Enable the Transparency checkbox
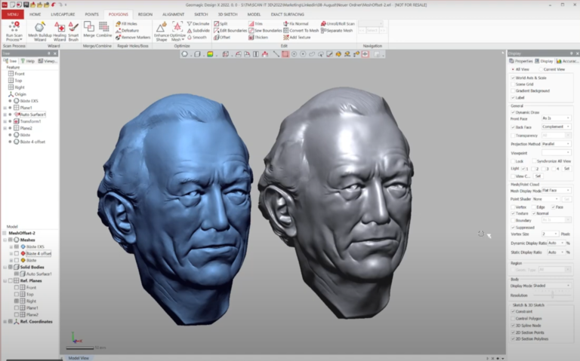This screenshot has width=580, height=361. 513,136
